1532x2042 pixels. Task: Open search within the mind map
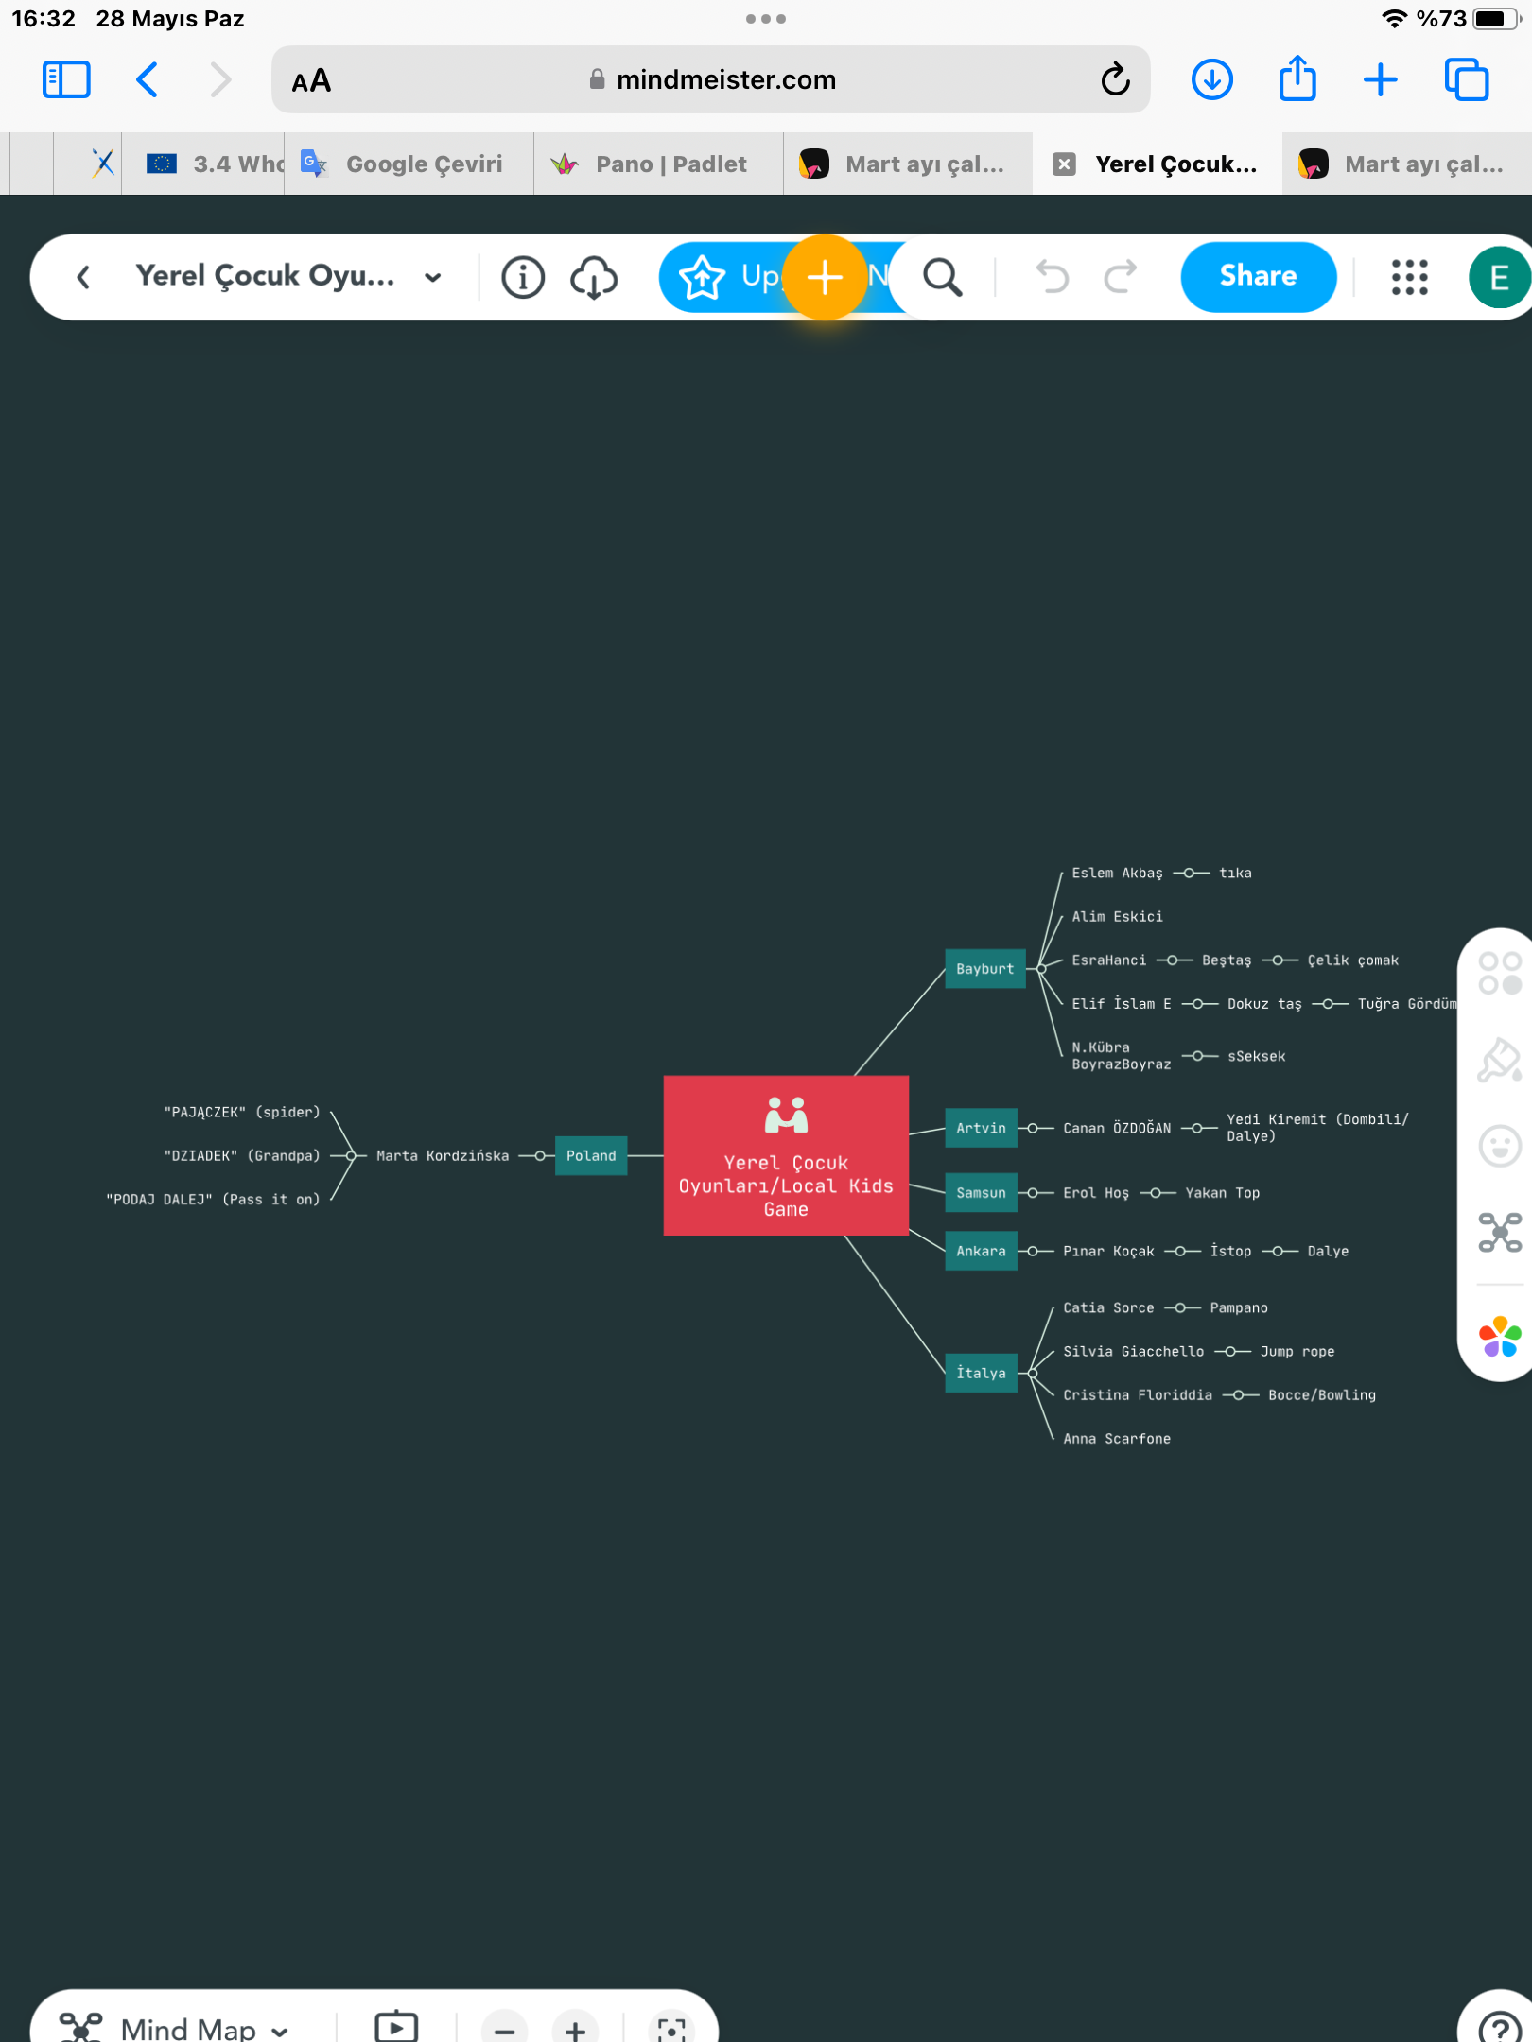click(941, 277)
